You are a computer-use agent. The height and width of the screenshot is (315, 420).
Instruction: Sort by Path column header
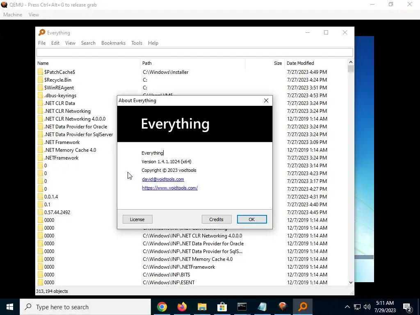pyautogui.click(x=192, y=63)
